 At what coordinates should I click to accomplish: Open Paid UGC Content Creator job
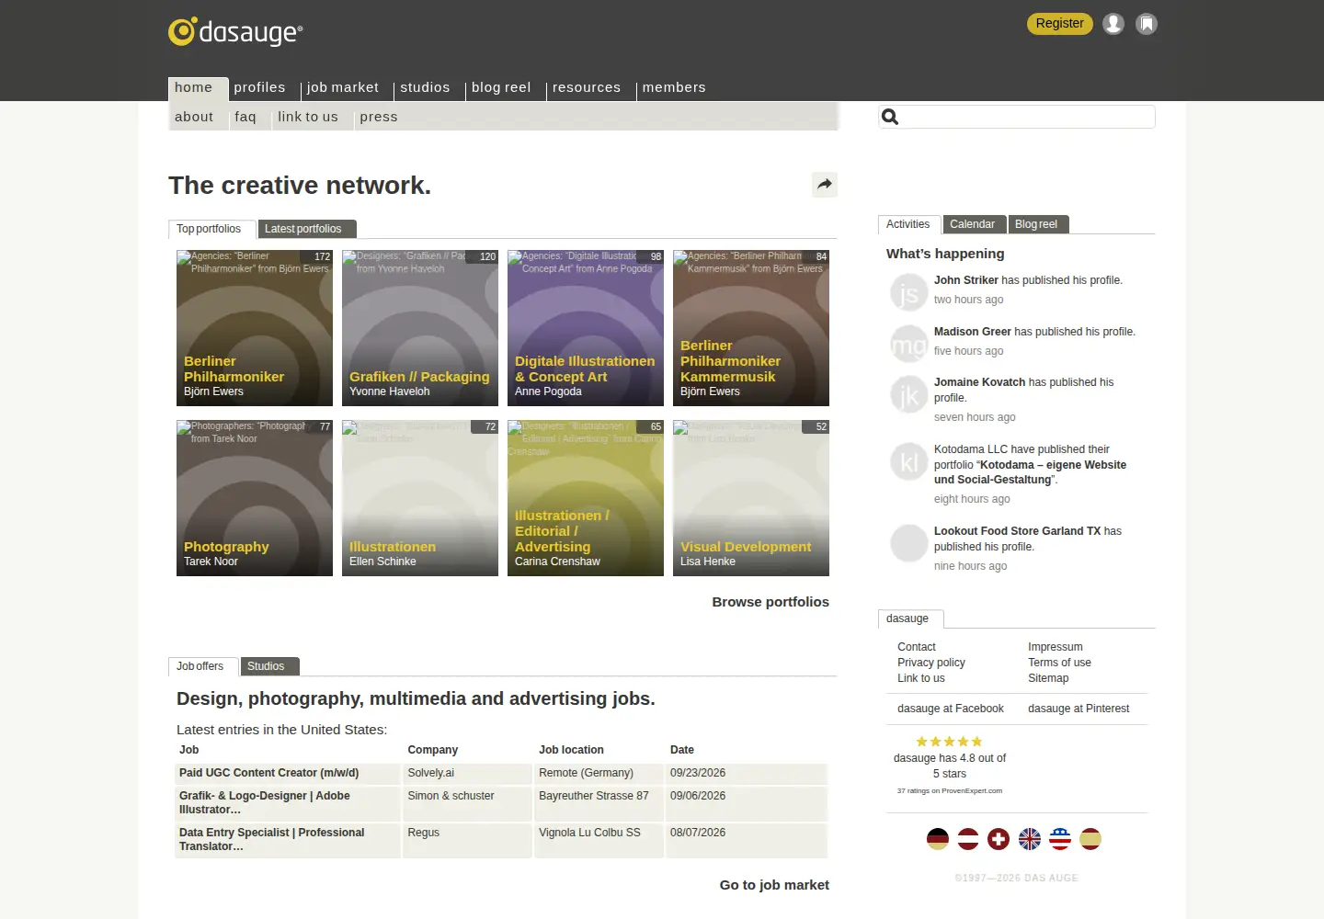269,773
